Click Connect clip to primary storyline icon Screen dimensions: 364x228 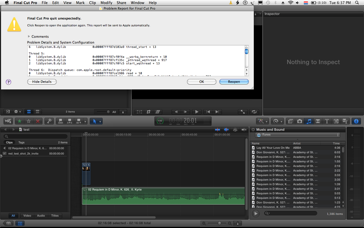[60, 121]
